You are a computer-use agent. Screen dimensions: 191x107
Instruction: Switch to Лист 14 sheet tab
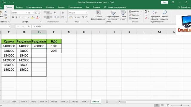click(x=85, y=102)
